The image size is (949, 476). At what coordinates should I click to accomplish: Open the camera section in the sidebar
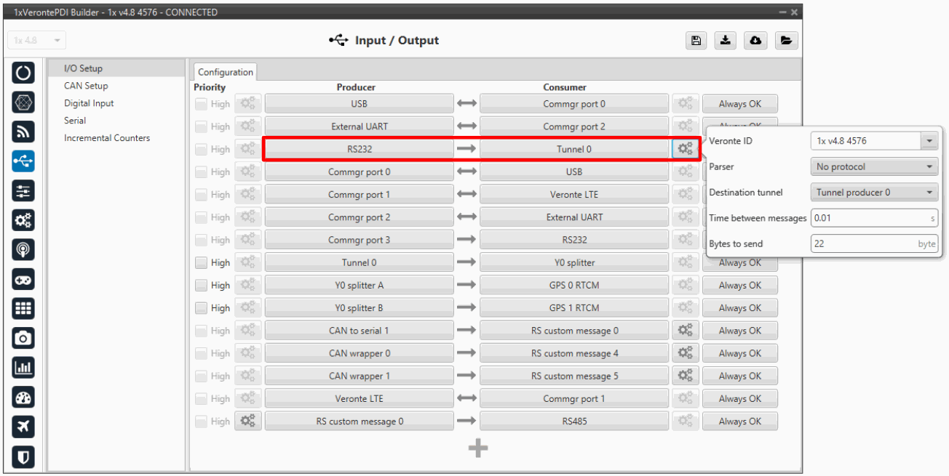coord(23,337)
